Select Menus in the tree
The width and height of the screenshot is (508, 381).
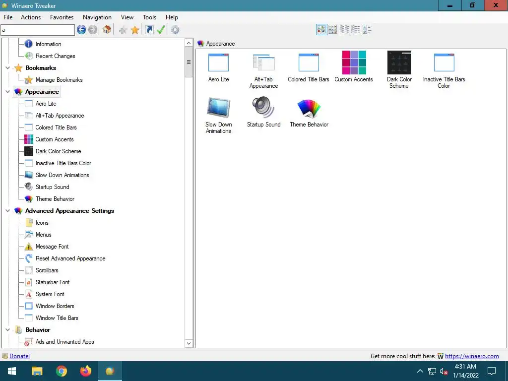[44, 235]
